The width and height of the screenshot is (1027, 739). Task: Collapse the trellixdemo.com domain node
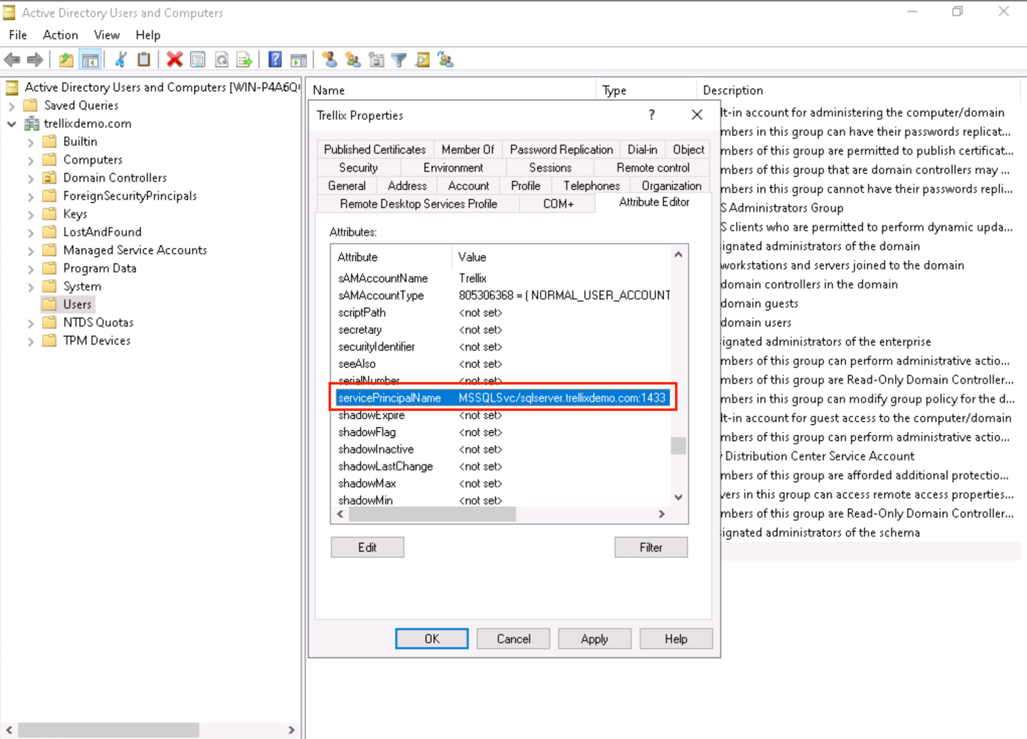point(12,124)
